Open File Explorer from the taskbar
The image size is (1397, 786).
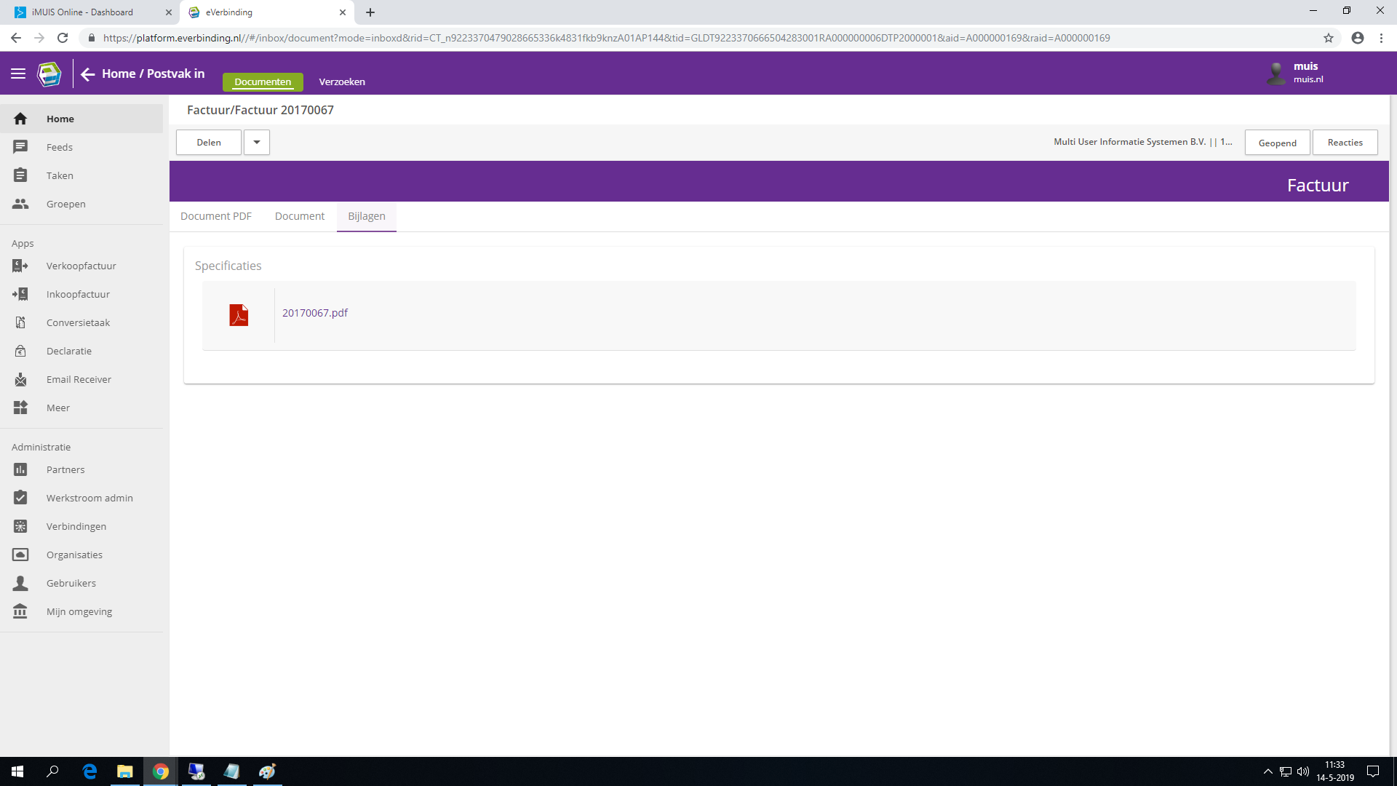pyautogui.click(x=125, y=771)
